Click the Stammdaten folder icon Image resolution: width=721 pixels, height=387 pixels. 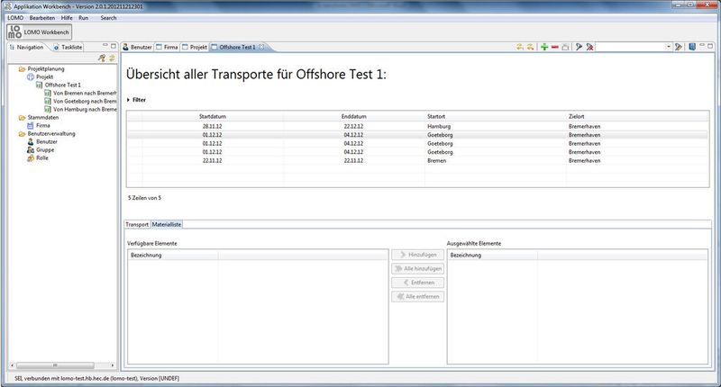pos(22,118)
